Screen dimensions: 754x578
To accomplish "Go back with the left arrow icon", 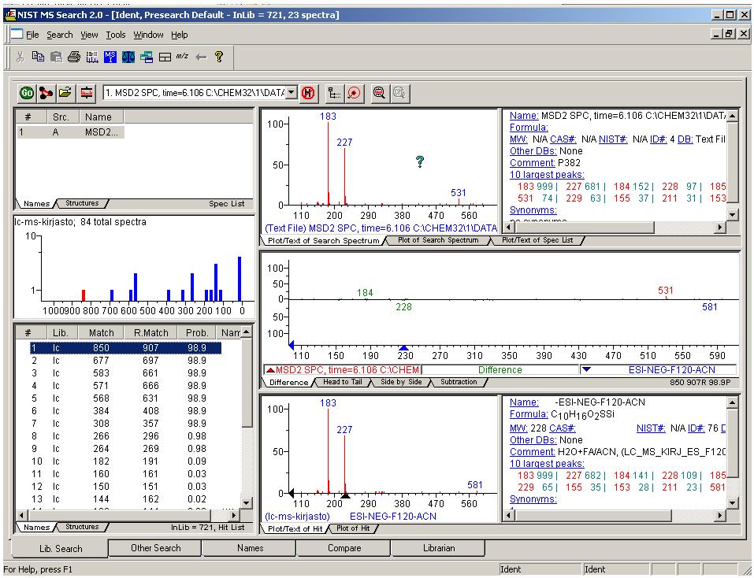I will coord(201,57).
